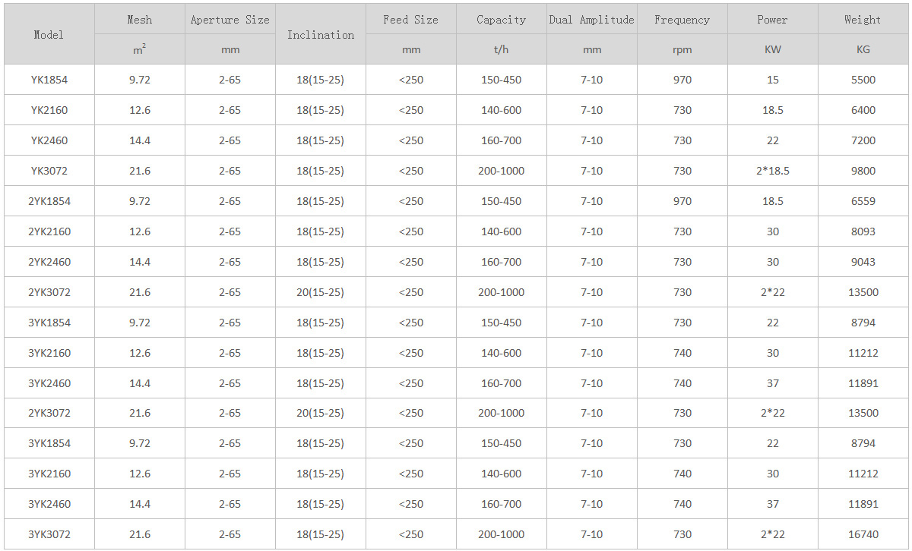Select the 3YK3072 model cell

tap(49, 534)
